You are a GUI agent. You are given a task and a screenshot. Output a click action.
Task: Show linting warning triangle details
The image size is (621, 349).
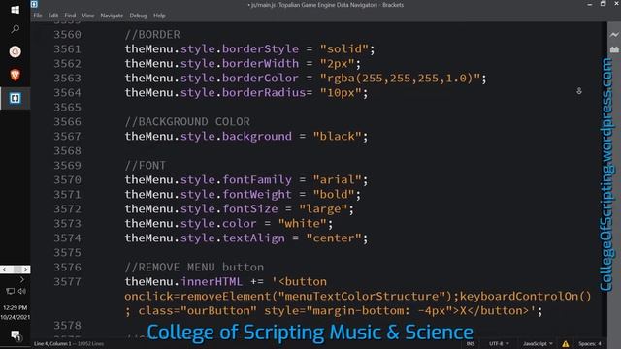565,344
